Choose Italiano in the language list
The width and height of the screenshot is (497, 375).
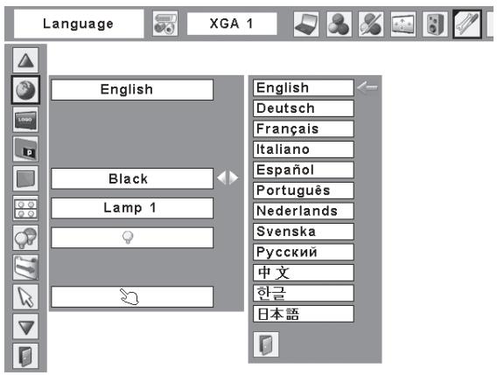[x=304, y=149]
